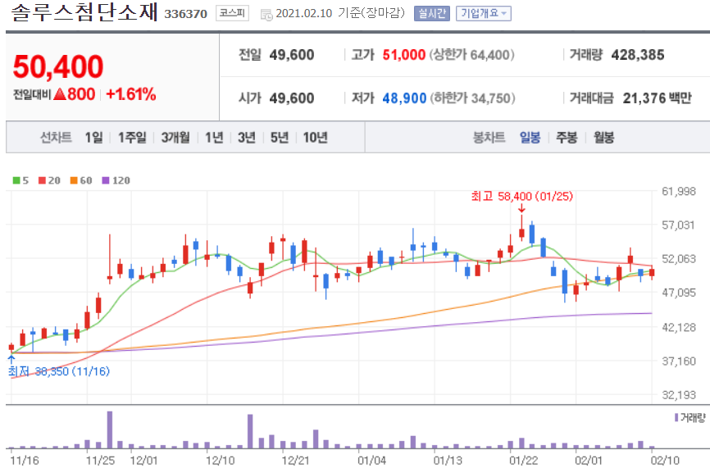Image resolution: width=710 pixels, height=468 pixels.
Task: Open the 기업개요 dropdown
Action: click(483, 14)
